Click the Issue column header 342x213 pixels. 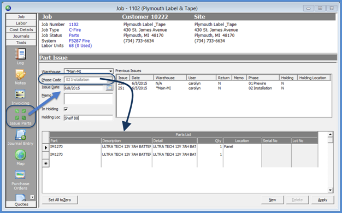point(123,78)
